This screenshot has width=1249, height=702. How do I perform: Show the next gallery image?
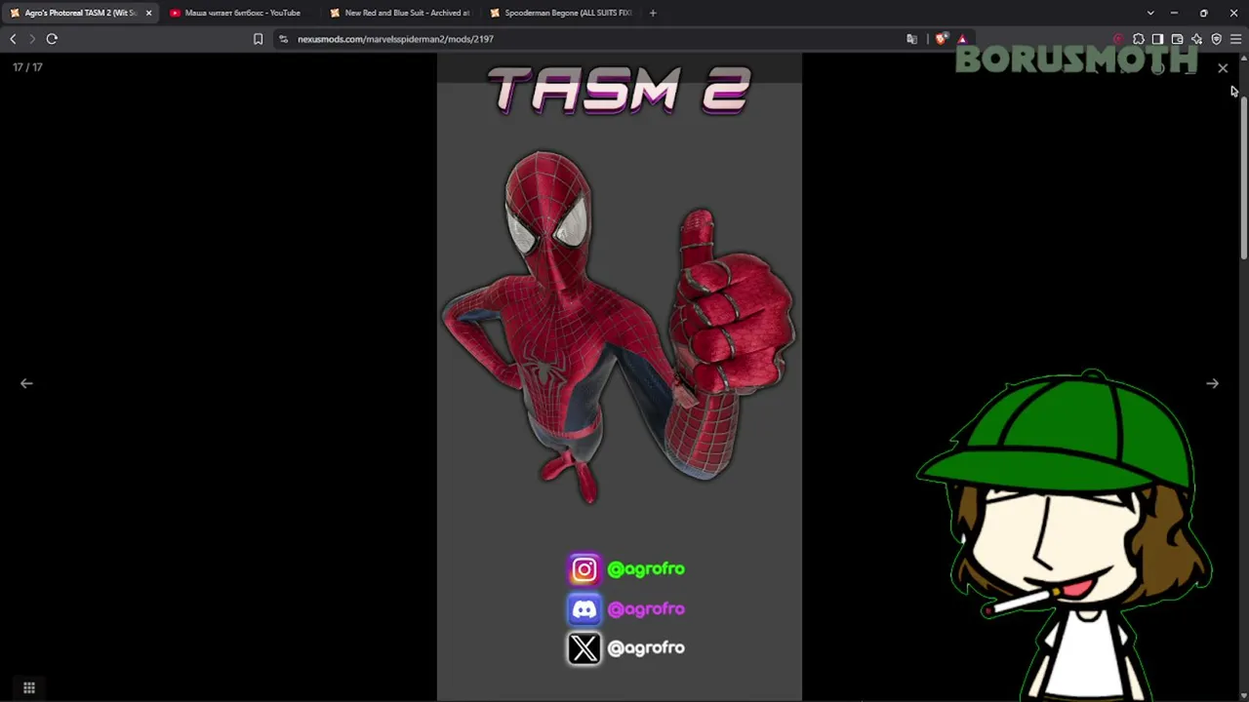point(1212,383)
